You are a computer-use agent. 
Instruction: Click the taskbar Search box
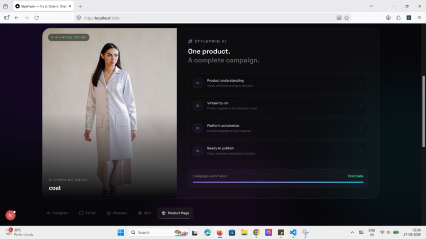(x=159, y=233)
